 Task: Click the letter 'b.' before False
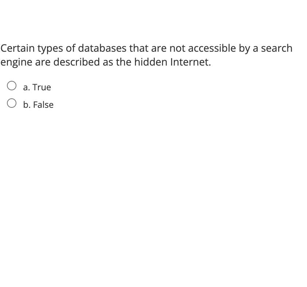[x=26, y=105]
